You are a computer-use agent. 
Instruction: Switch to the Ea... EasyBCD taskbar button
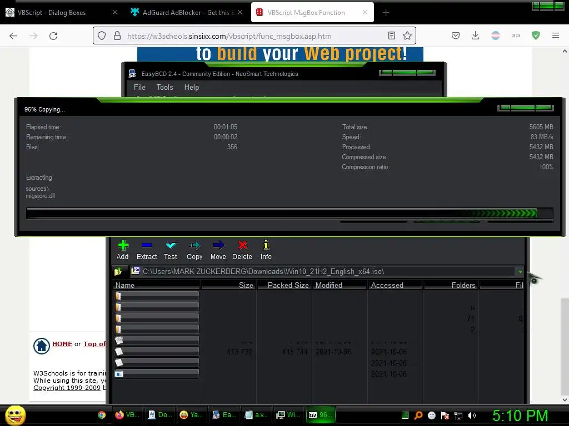pyautogui.click(x=224, y=415)
